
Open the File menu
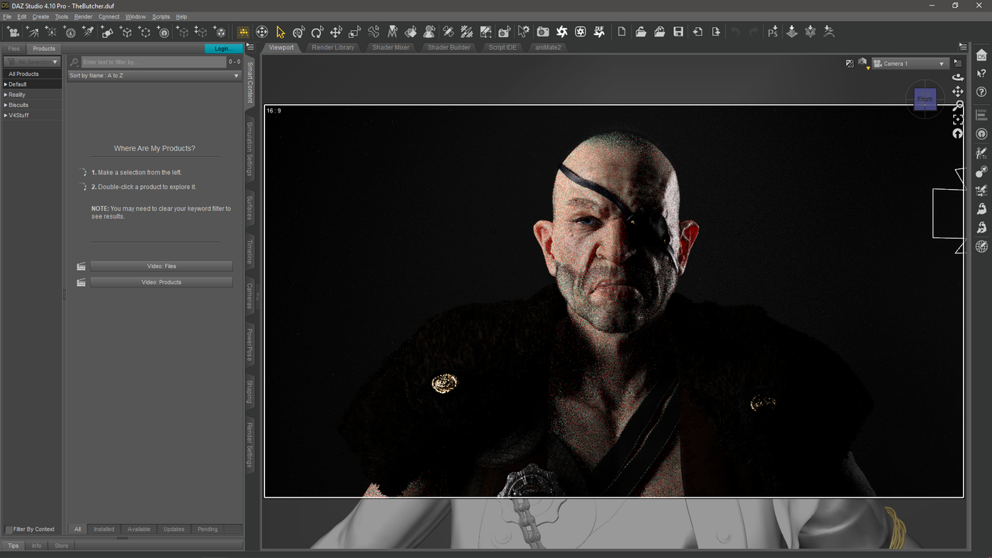(7, 16)
